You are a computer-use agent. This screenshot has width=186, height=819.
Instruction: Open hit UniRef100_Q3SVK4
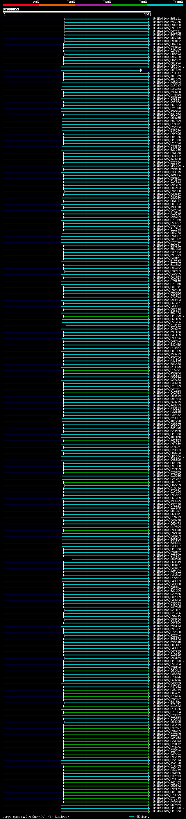(167, 89)
